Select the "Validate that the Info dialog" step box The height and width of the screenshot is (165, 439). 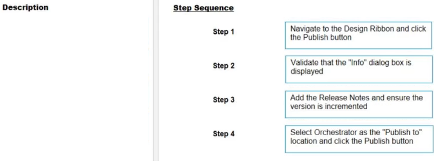click(359, 69)
